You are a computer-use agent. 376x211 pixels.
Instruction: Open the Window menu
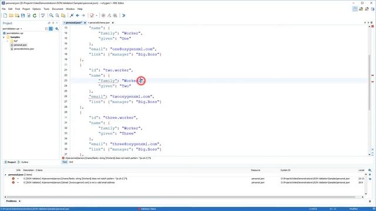coord(70,9)
